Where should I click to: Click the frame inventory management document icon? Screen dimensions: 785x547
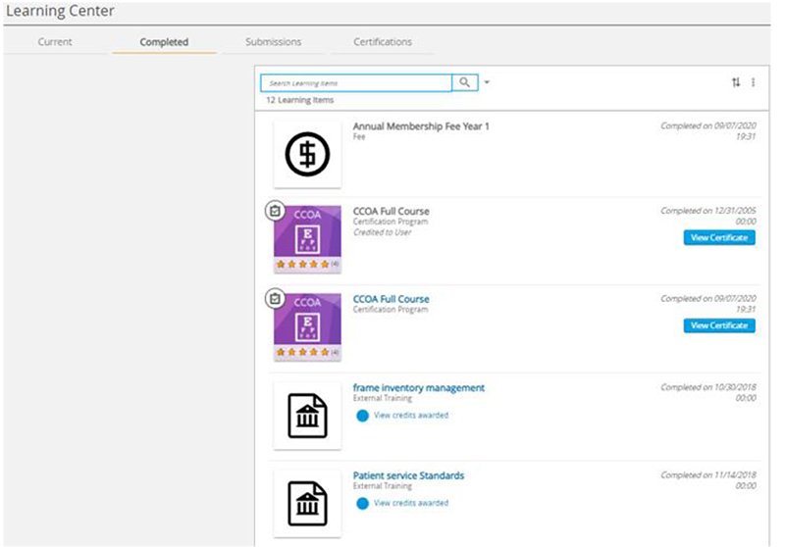307,416
